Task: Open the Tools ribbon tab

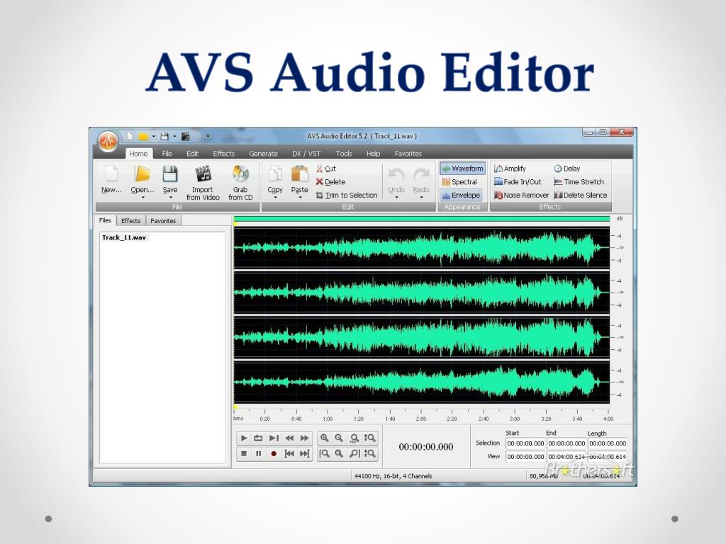Action: tap(344, 154)
